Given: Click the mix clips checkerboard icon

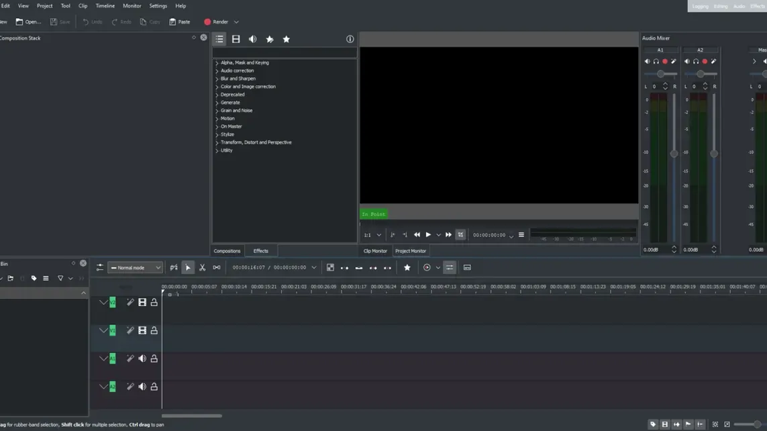Looking at the screenshot, I should (x=331, y=268).
